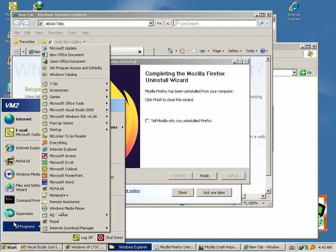
Task: Expand Microsoft Visual Studio 2008 folder
Action: pyautogui.click(x=75, y=110)
